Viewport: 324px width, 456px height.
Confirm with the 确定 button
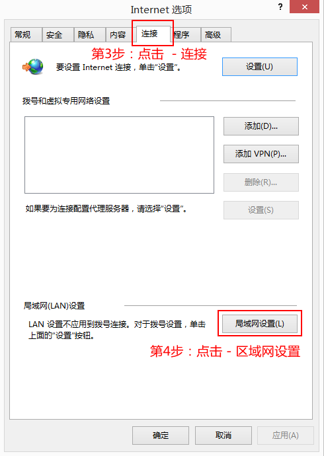point(161,436)
